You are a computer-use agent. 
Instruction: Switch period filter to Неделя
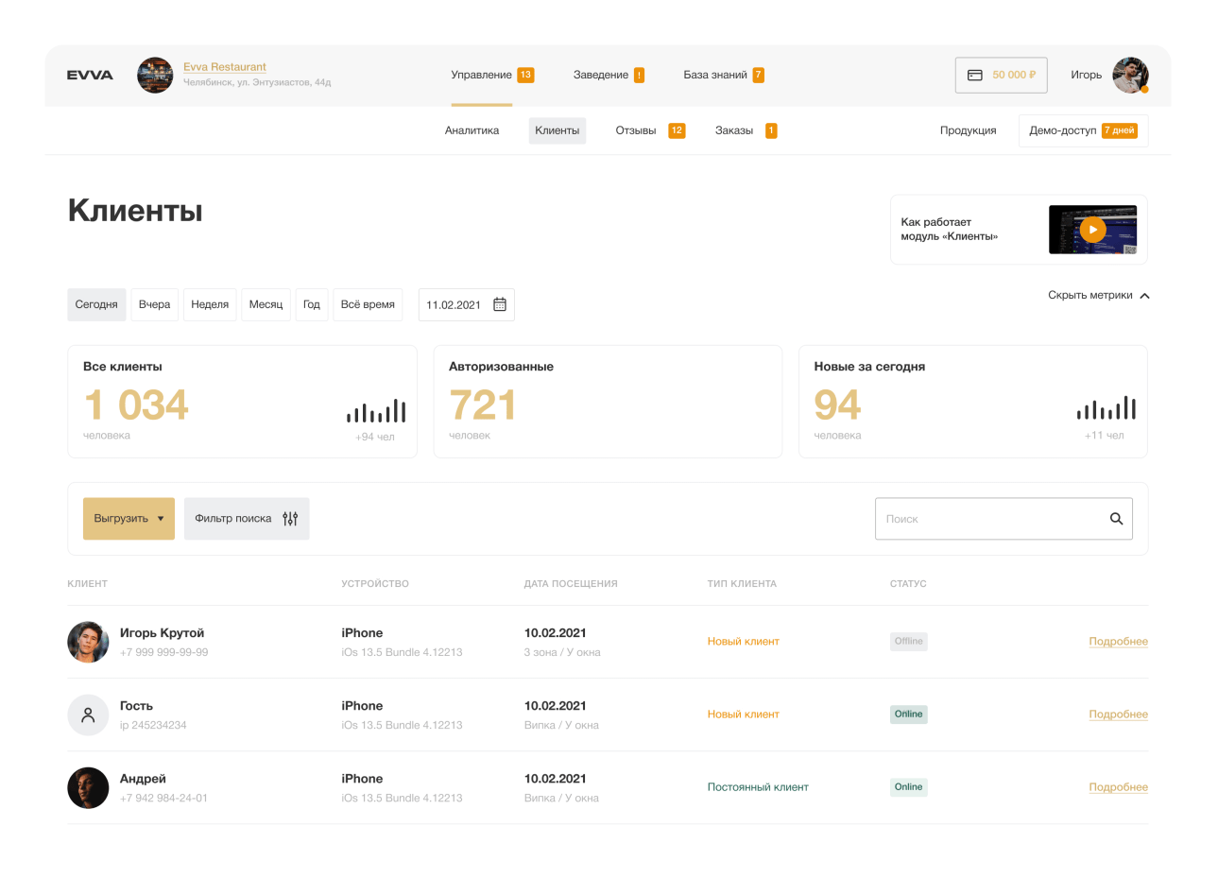[x=210, y=304]
